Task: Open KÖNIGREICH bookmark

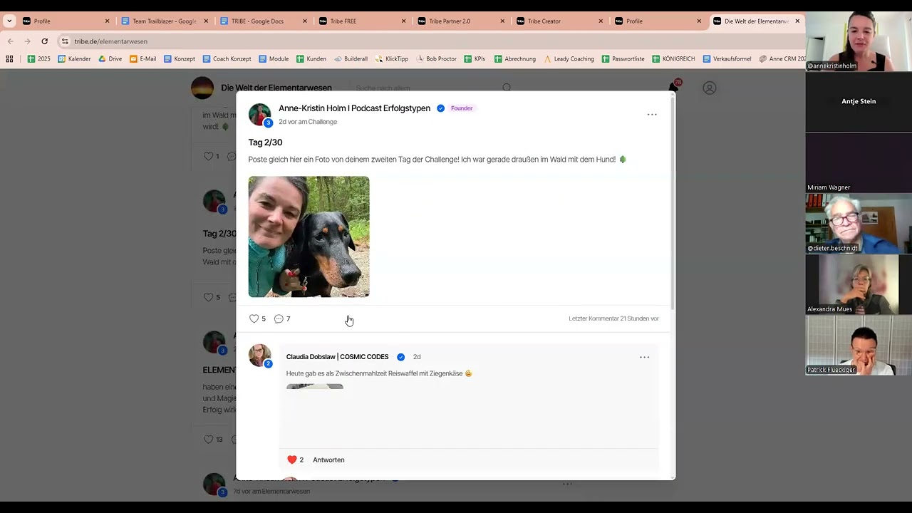Action: (673, 58)
